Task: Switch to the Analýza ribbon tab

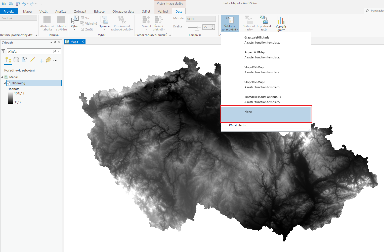Action: 61,11
